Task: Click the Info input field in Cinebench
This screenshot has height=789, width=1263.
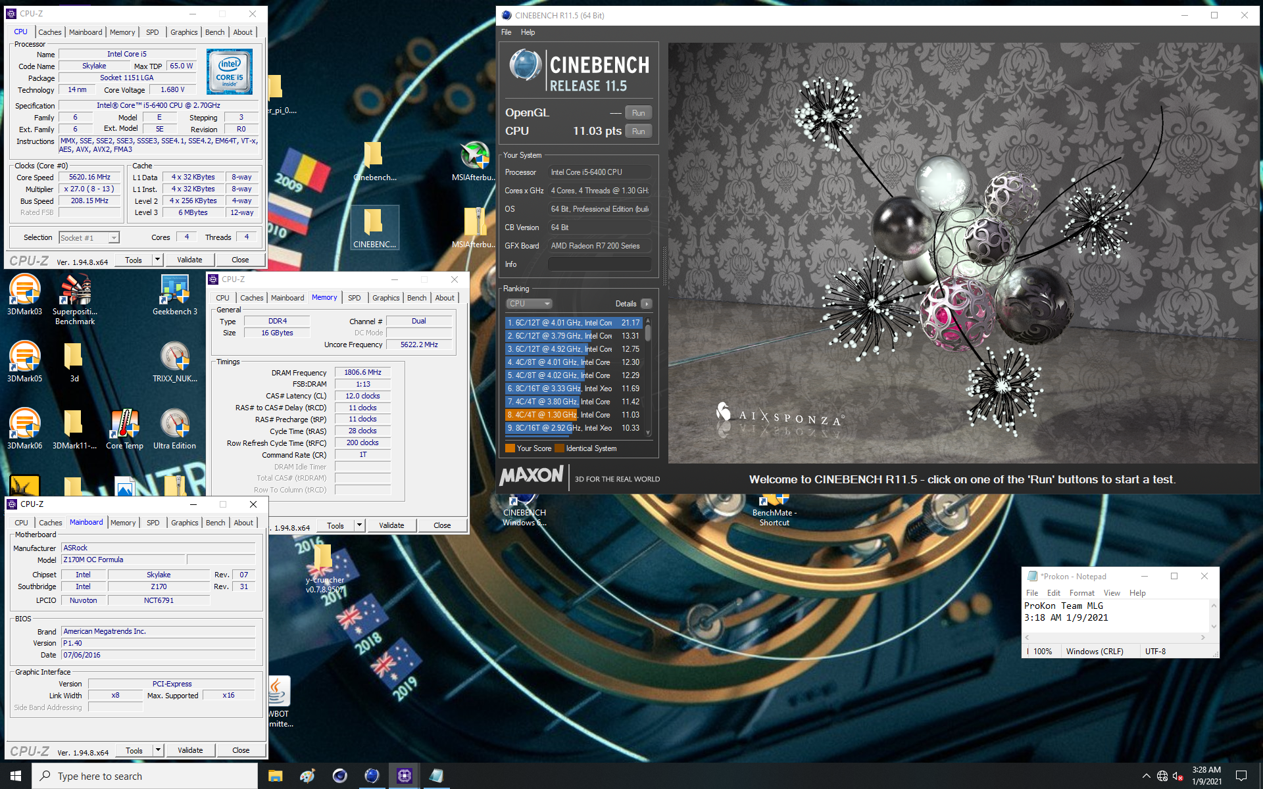Action: coord(599,264)
